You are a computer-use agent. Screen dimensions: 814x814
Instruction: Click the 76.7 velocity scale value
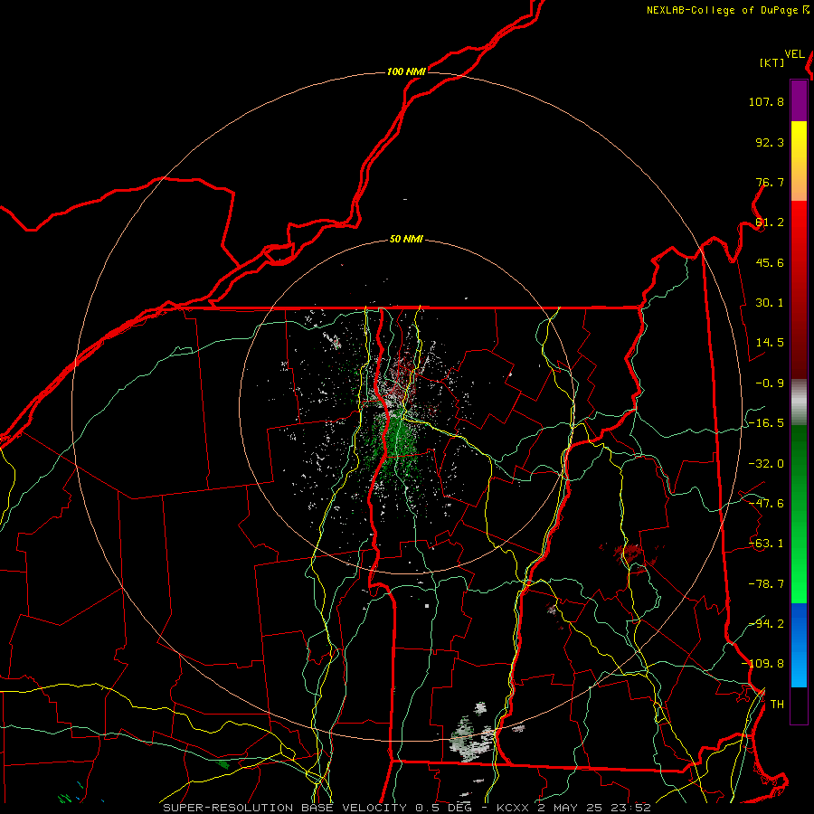point(770,182)
